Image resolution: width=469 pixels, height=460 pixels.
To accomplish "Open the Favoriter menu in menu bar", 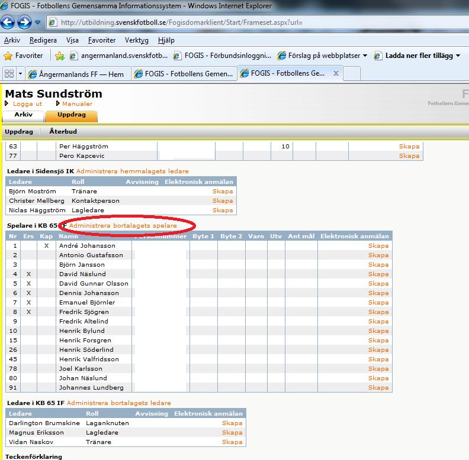I will pyautogui.click(x=102, y=40).
